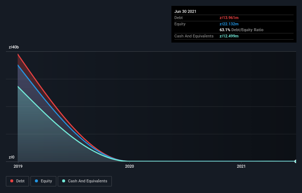Click the Debt label in tooltip
Image resolution: width=302 pixels, height=193 pixels.
tap(178, 18)
